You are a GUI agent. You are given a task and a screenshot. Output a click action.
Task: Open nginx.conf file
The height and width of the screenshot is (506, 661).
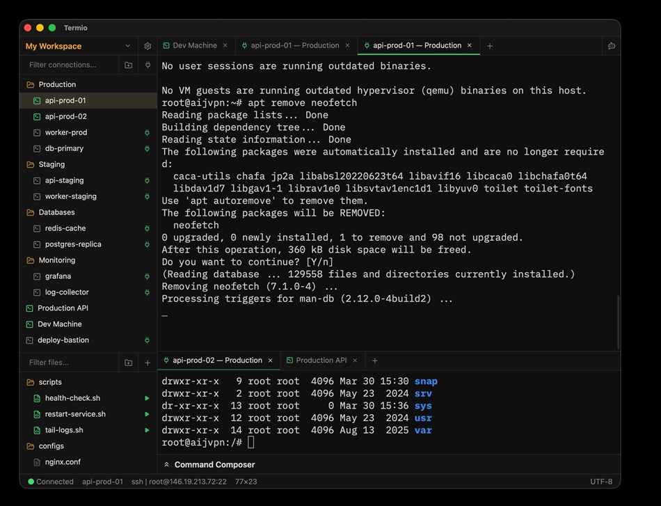click(x=88, y=461)
